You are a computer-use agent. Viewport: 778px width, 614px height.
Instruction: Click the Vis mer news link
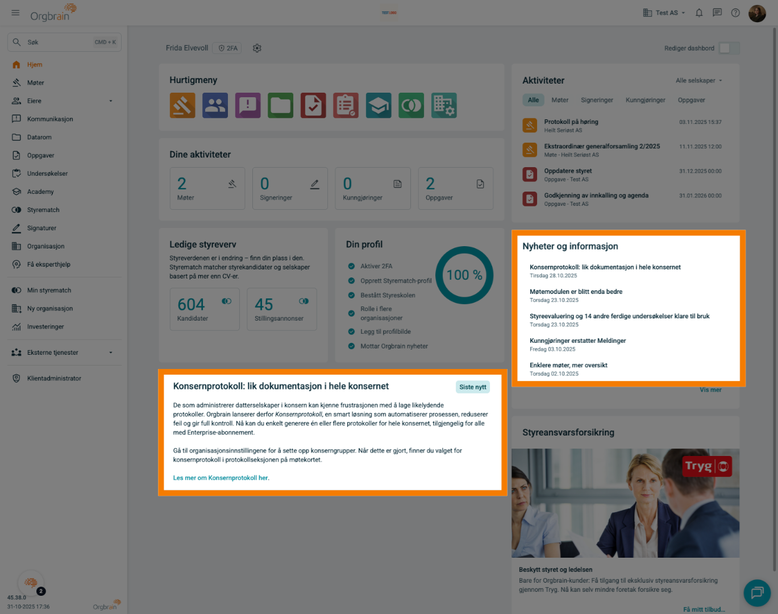tap(710, 390)
